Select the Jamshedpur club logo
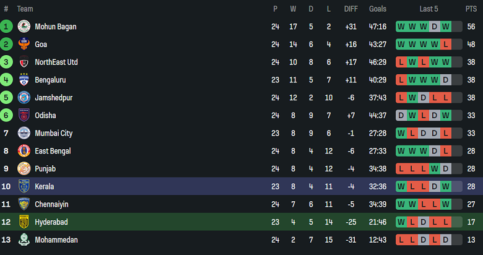483x255 pixels. pyautogui.click(x=24, y=98)
